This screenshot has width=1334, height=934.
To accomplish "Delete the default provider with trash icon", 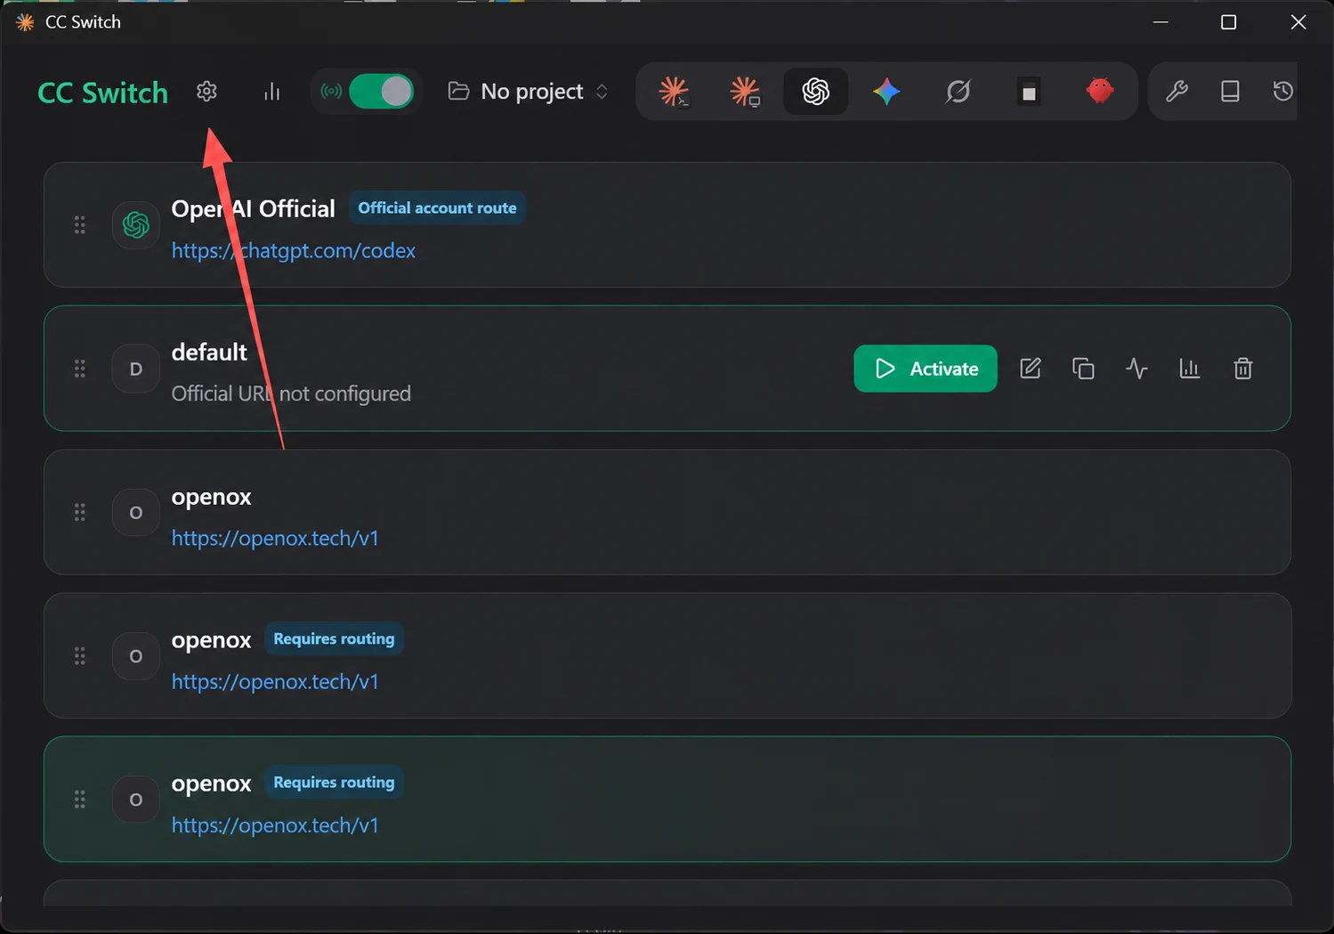I will pos(1243,369).
